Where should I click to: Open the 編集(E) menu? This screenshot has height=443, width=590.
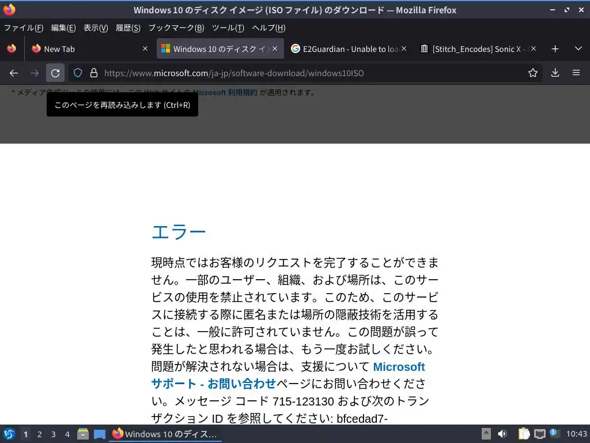(63, 28)
